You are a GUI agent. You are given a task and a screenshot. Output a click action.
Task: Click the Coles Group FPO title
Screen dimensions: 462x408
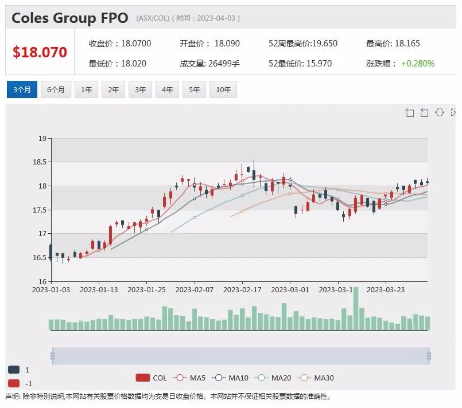pos(70,18)
